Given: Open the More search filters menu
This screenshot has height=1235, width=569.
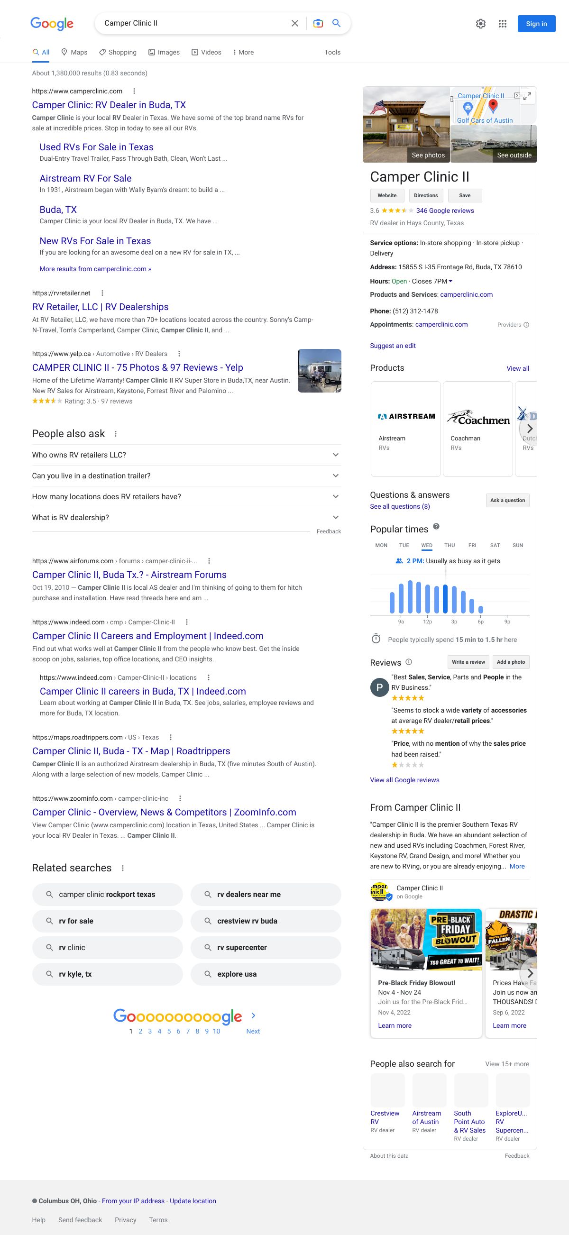Looking at the screenshot, I should point(243,52).
